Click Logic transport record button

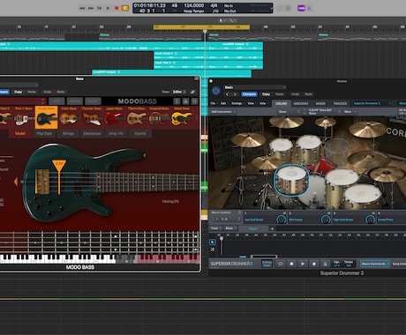pyautogui.click(x=117, y=8)
